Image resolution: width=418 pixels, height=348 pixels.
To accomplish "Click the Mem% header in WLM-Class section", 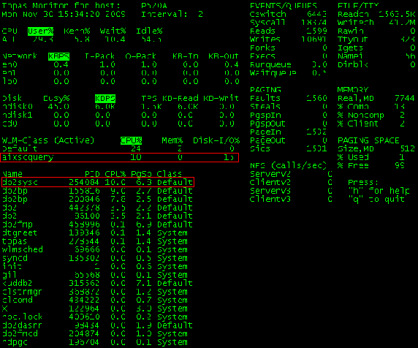I will (x=172, y=140).
